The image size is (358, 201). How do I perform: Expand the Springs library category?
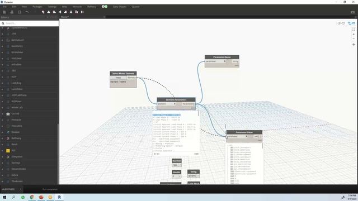point(16,163)
